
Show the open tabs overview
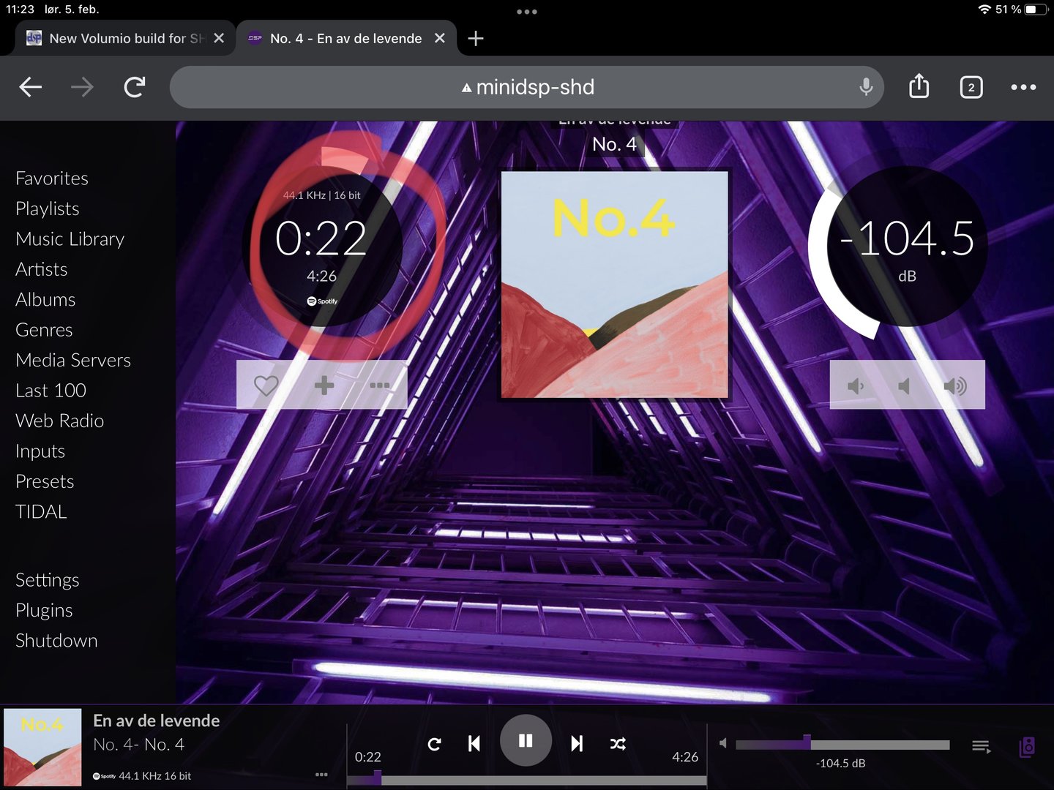[x=971, y=87]
